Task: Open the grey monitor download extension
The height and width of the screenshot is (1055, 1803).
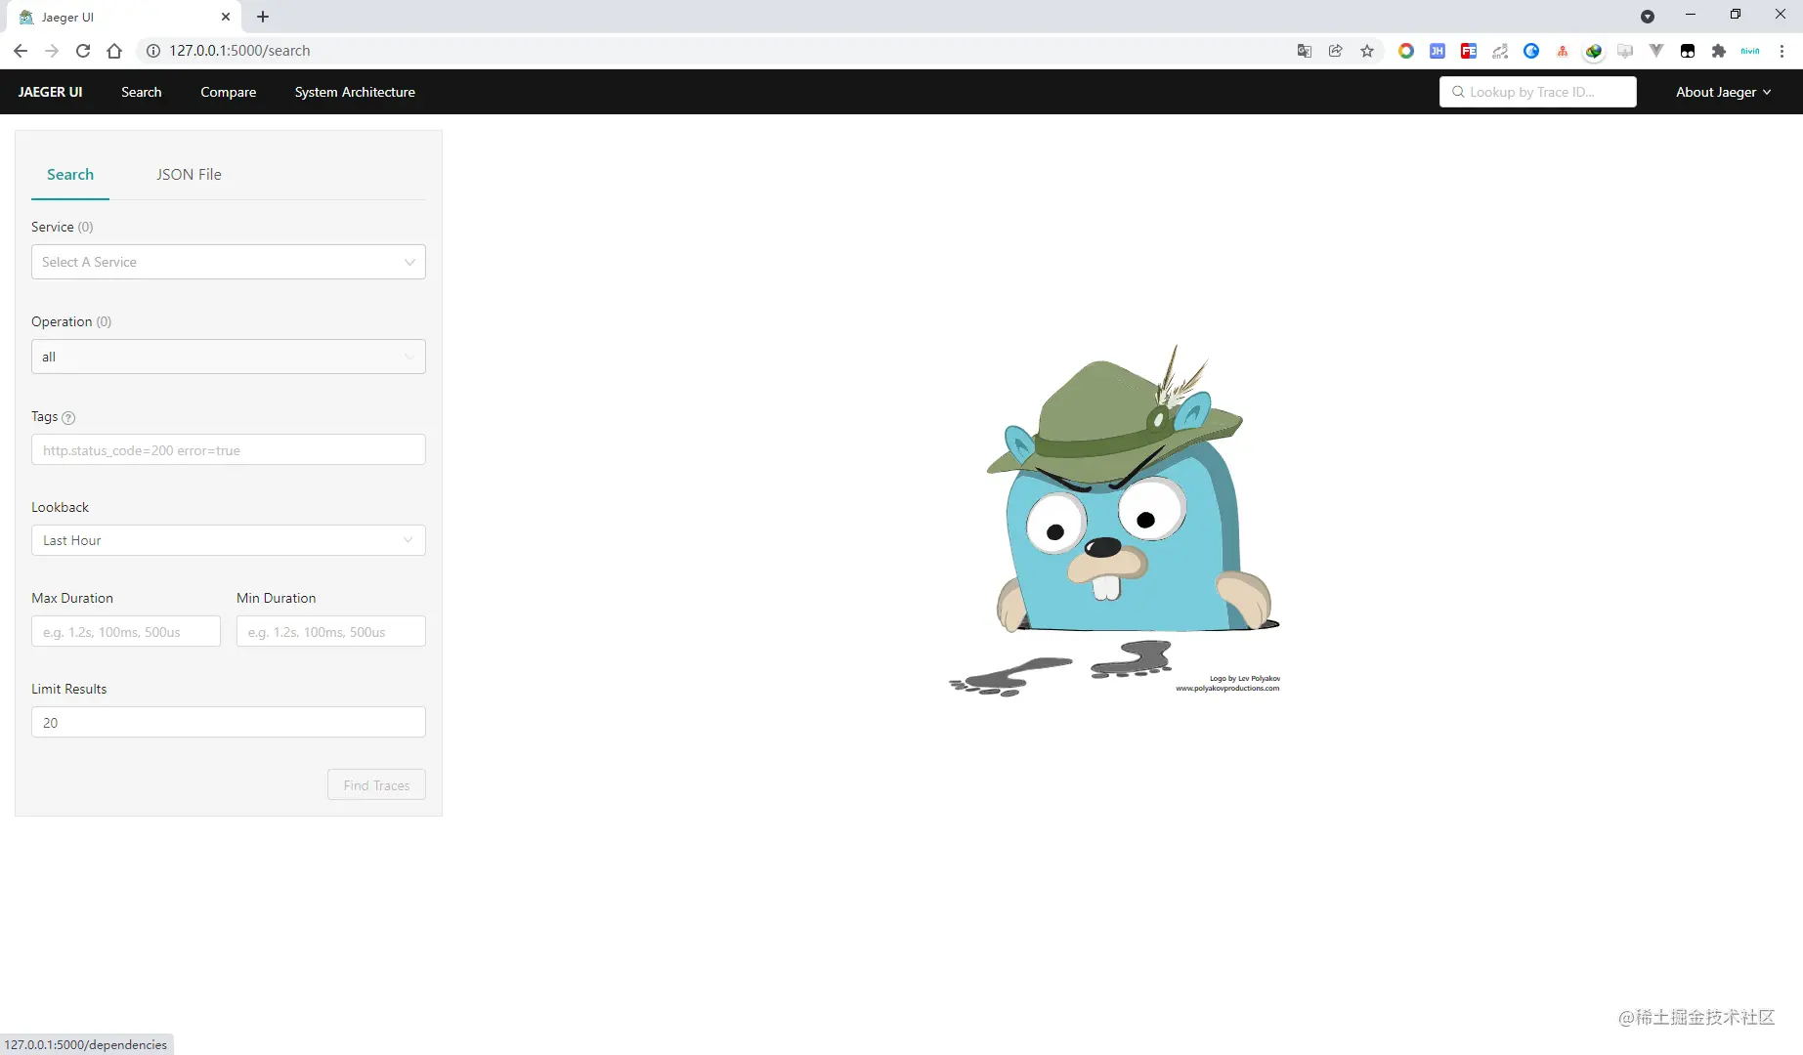Action: 1625,51
